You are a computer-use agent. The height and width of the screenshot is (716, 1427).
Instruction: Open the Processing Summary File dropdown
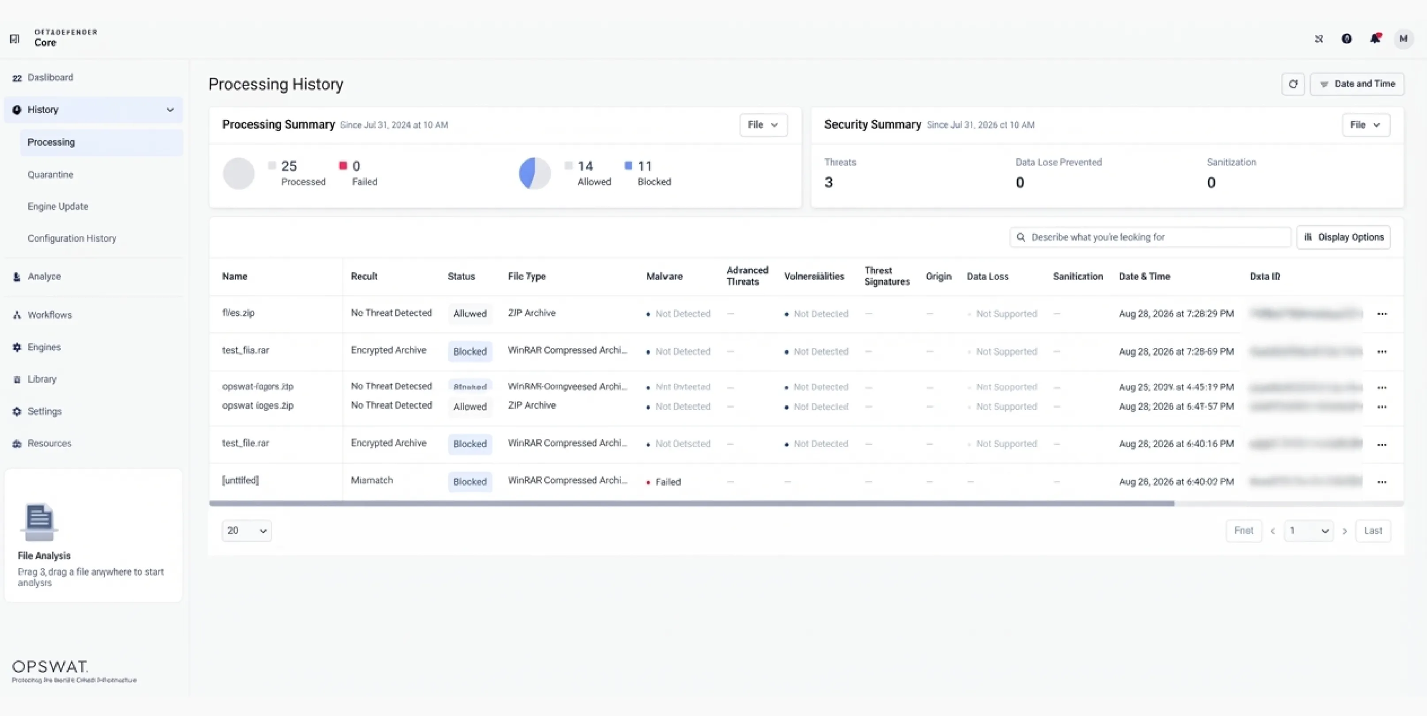[x=763, y=125]
